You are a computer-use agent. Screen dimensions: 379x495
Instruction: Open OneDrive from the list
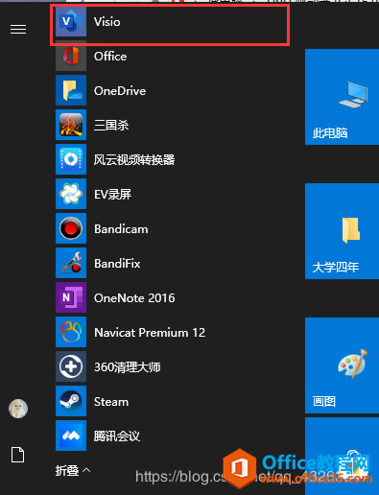coord(170,91)
